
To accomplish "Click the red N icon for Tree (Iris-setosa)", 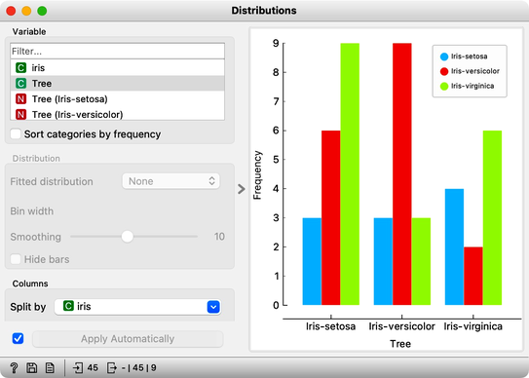I will (x=20, y=99).
